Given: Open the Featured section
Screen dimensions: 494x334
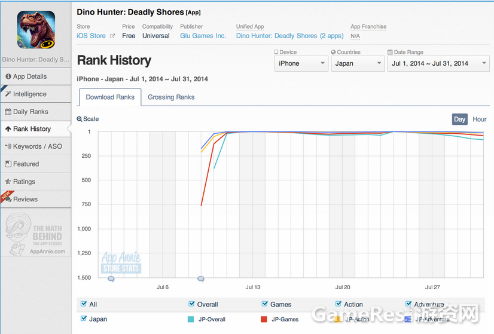Looking at the screenshot, I should pos(36,164).
